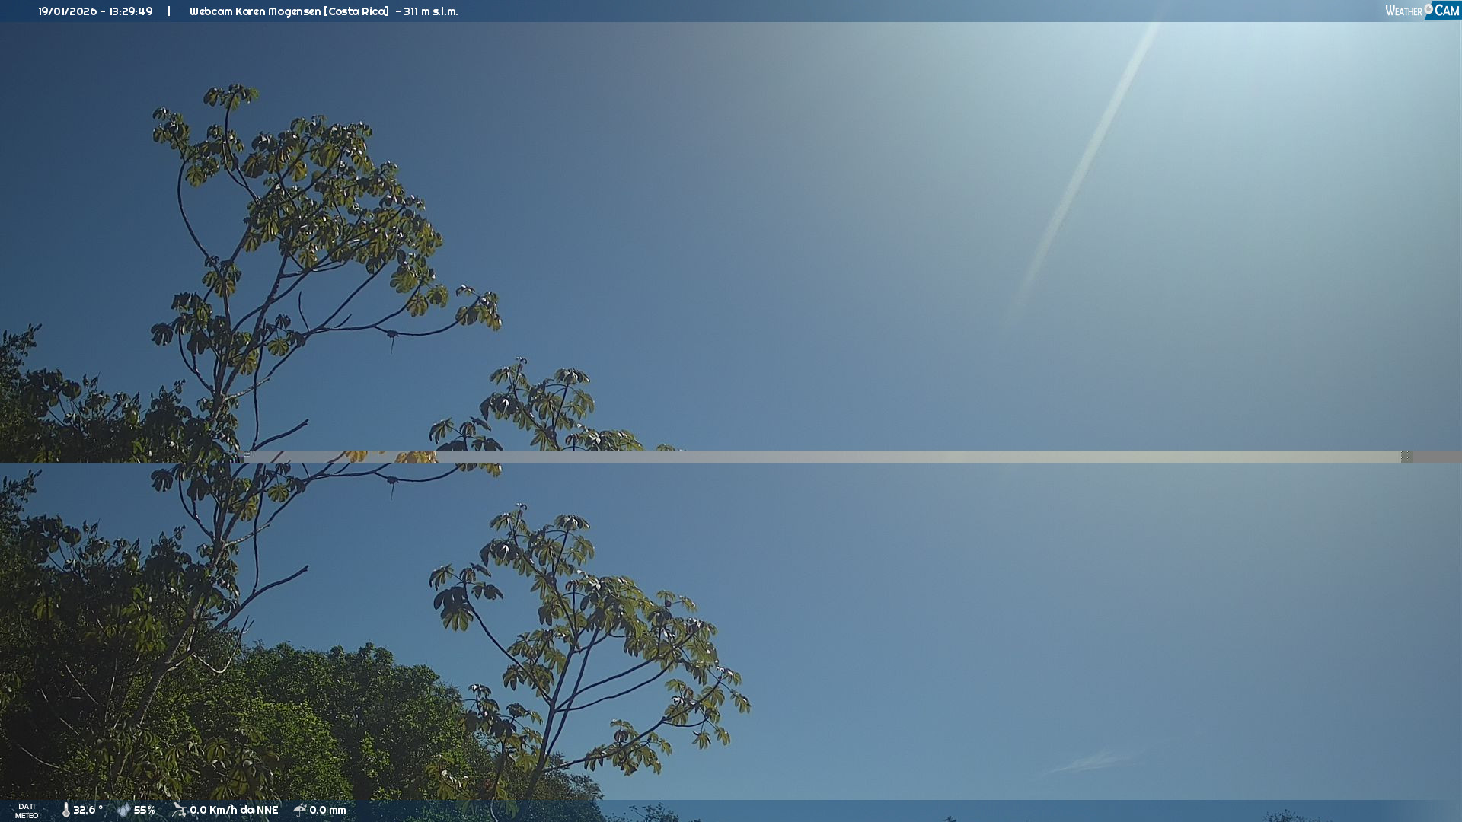Click the small square at right end of gray bar

click(1406, 456)
